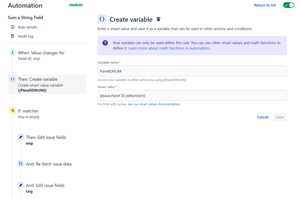Click the Save button
The image size is (300, 199).
(280, 117)
